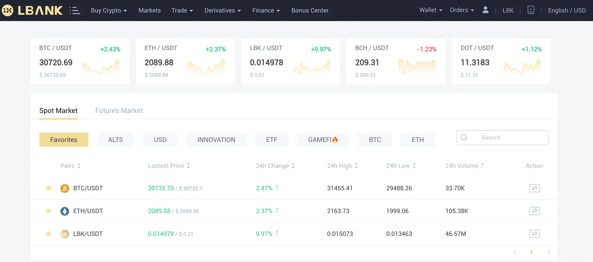Viewport: 593px width, 262px height.
Task: Unfavorite ETH/USDT using its star
Action: pyautogui.click(x=49, y=211)
